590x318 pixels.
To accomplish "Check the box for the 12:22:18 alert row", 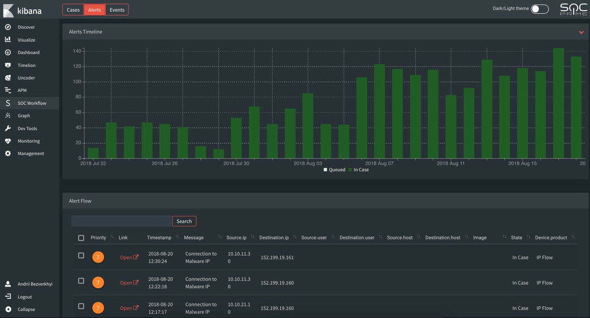I will [81, 281].
